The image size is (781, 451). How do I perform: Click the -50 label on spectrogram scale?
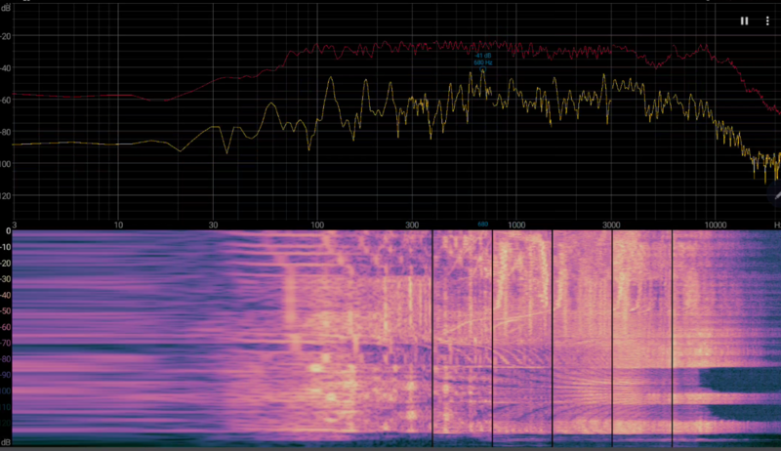click(x=7, y=312)
